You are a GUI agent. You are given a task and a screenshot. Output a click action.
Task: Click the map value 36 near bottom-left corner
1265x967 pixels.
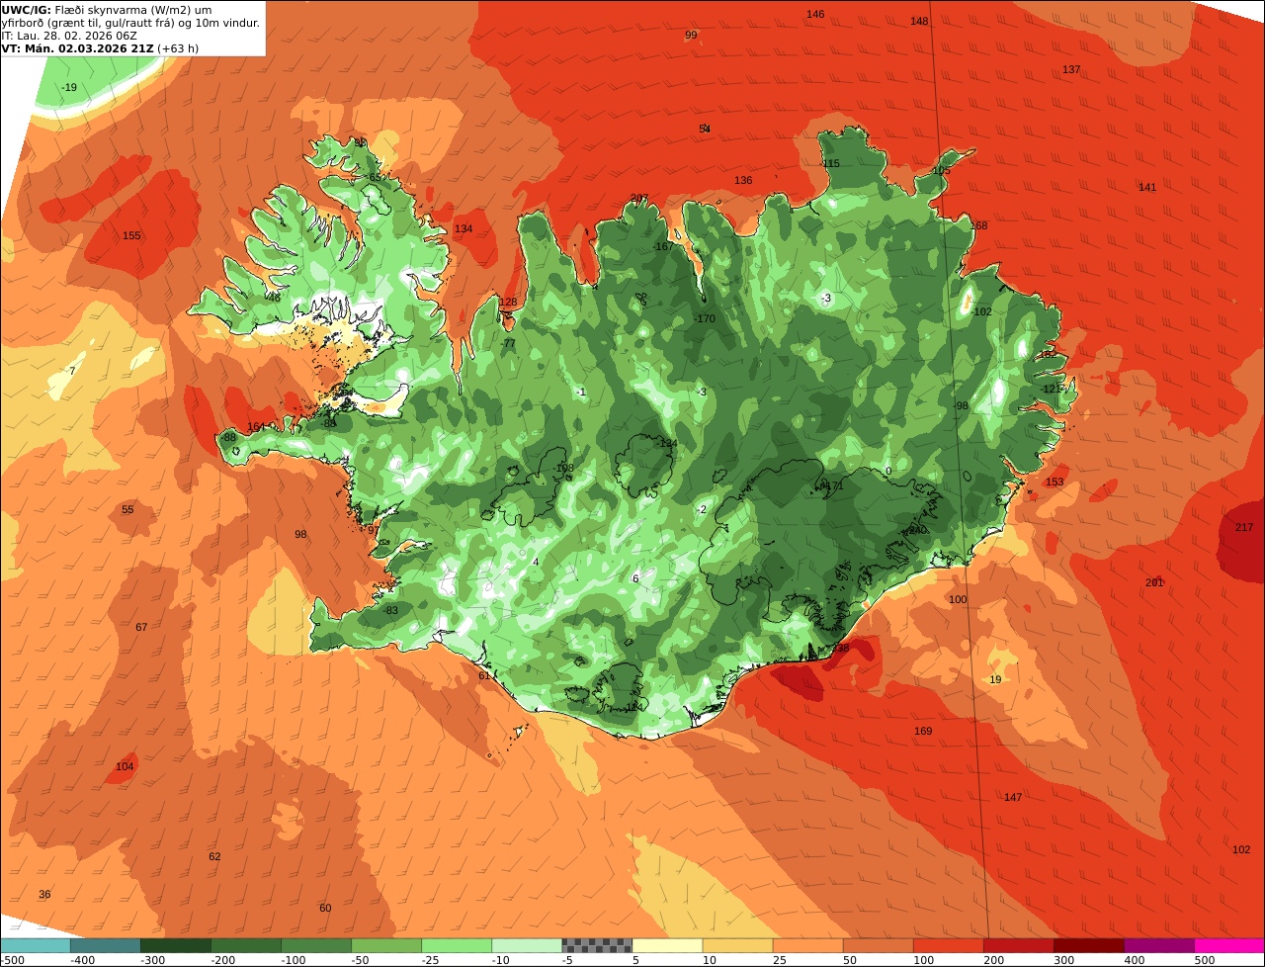coord(44,894)
